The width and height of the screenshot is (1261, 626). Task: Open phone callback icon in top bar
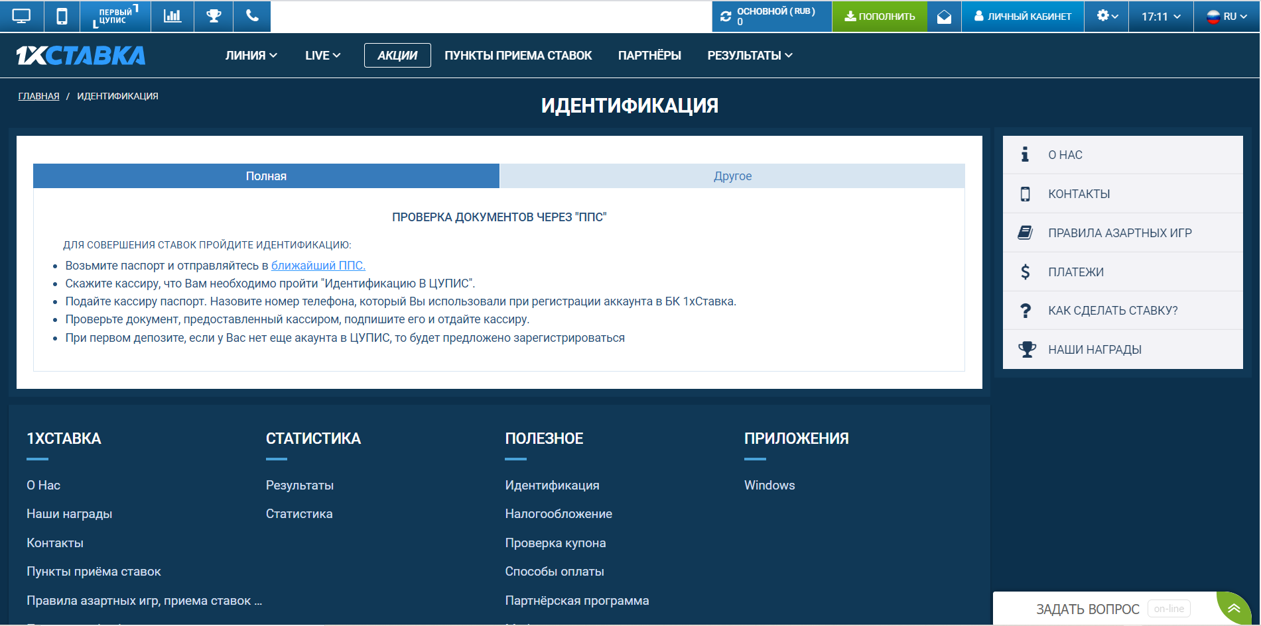(x=252, y=17)
